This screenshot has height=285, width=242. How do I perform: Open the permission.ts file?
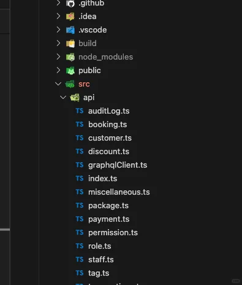[x=113, y=233]
